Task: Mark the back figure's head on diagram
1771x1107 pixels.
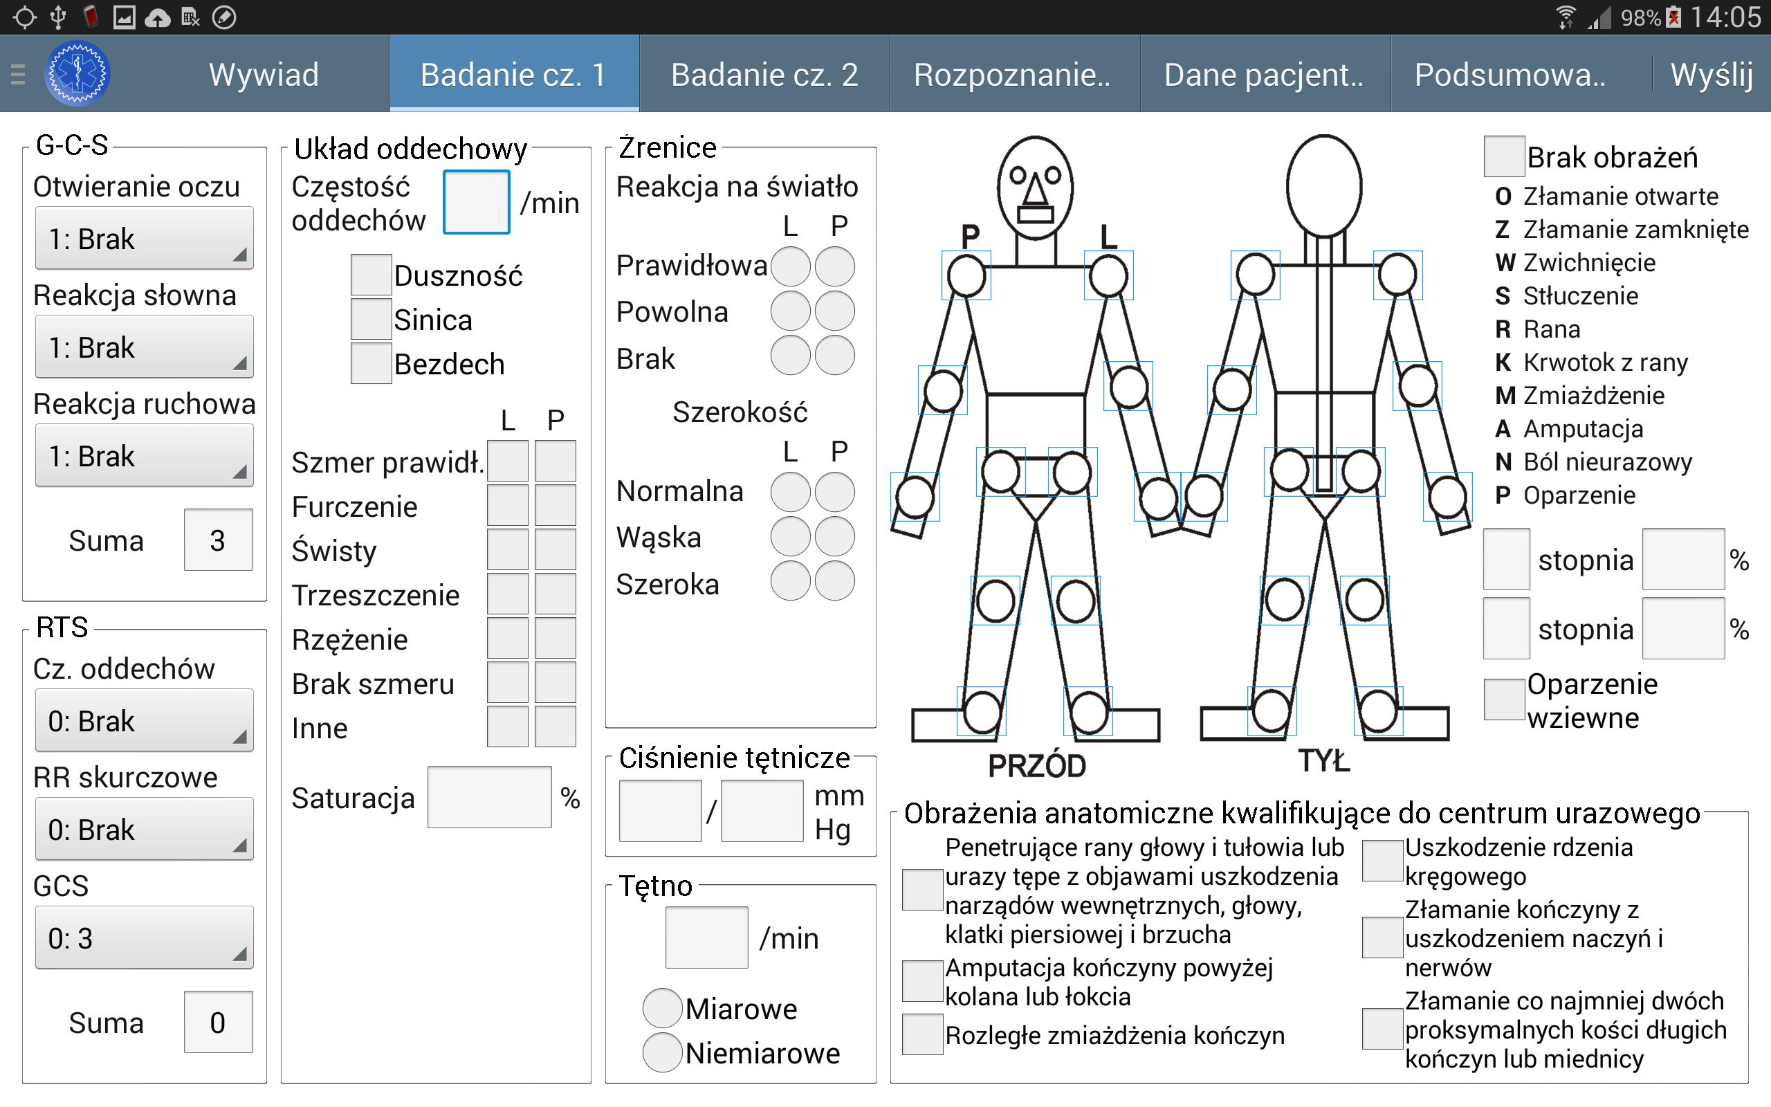Action: (1324, 185)
